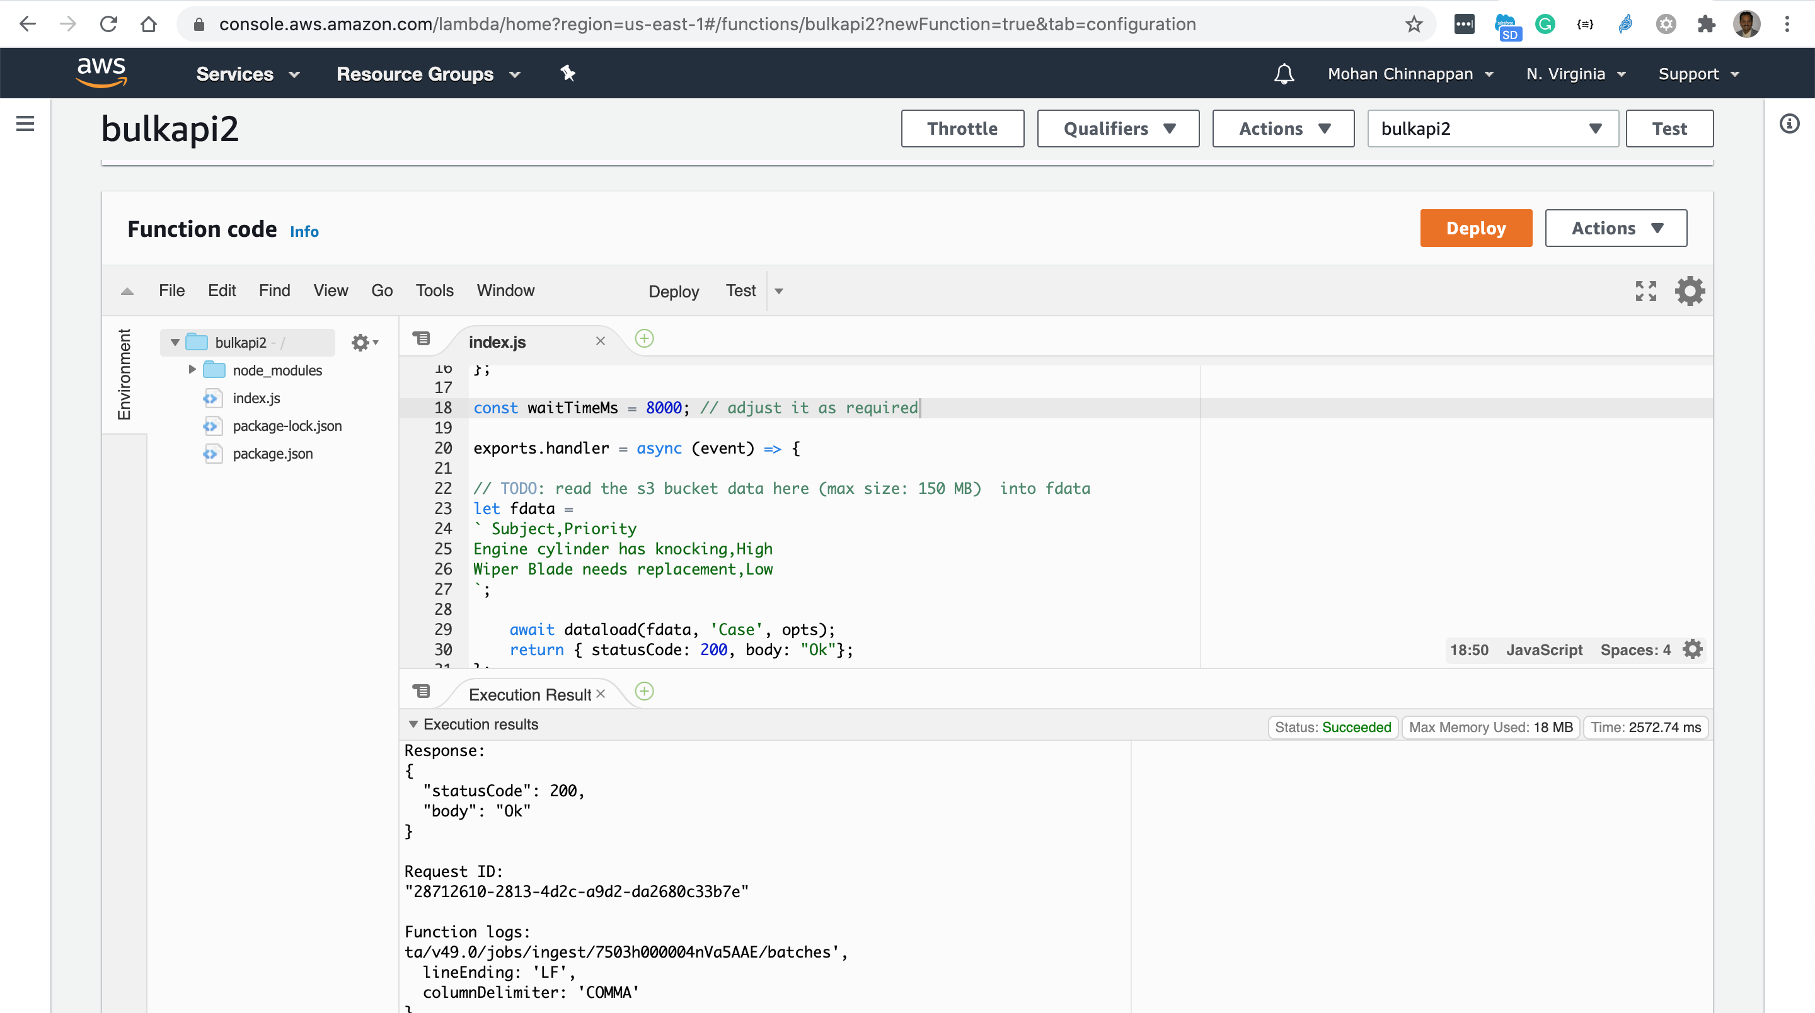Viewport: 1815px width, 1013px height.
Task: Switch to the Execution Result tab
Action: 529,695
